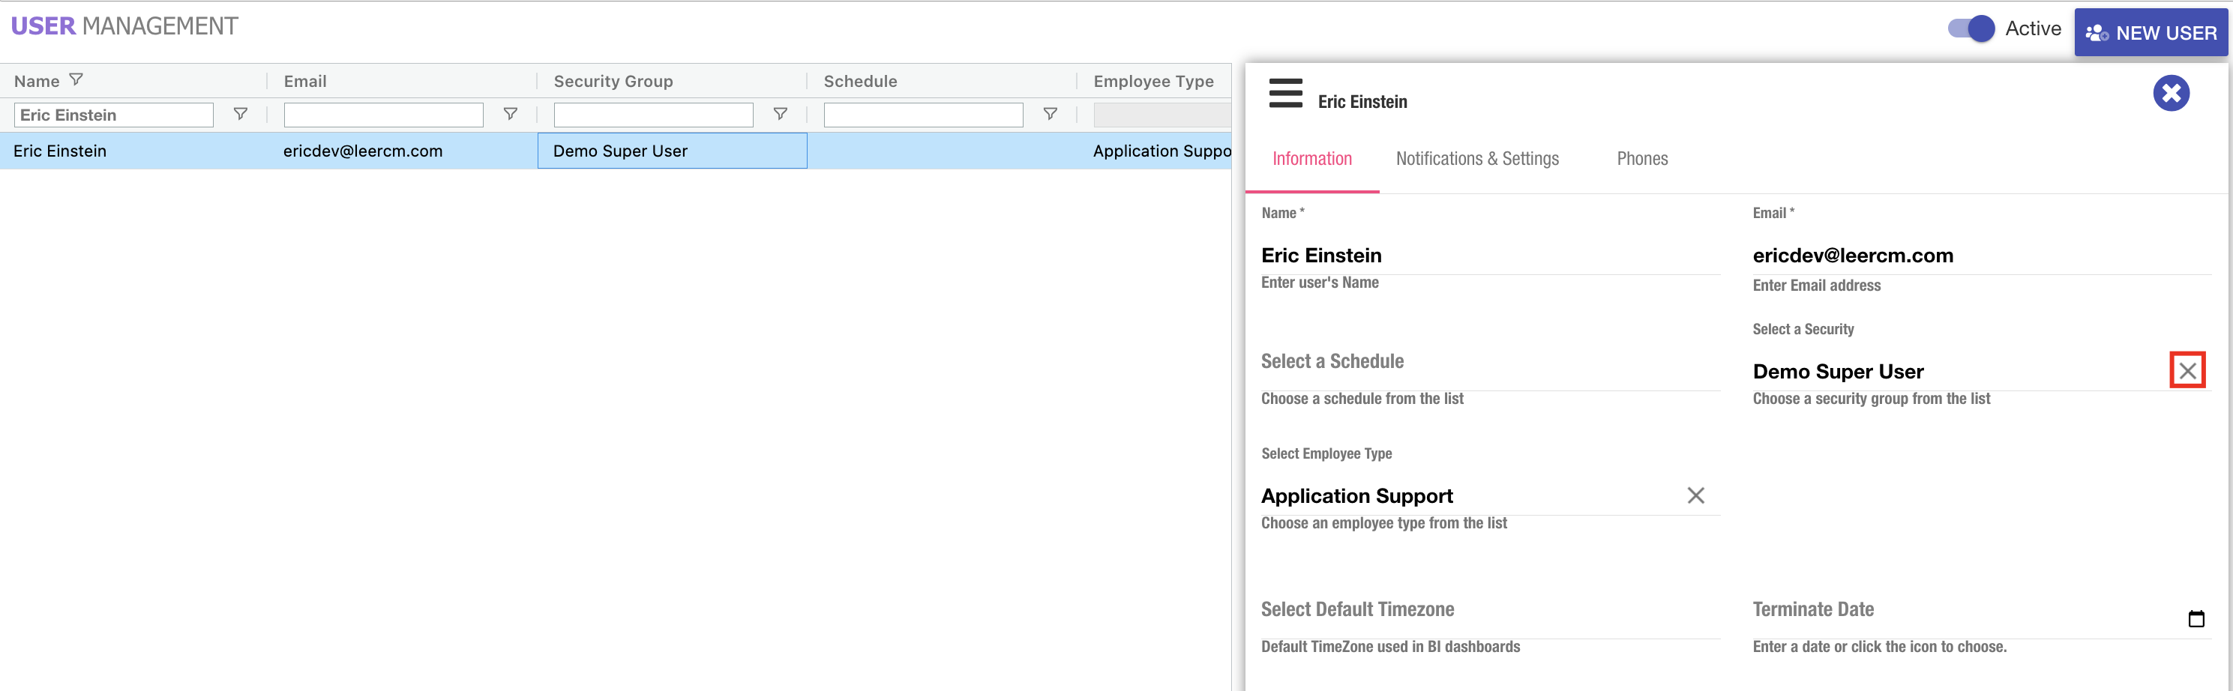Image resolution: width=2233 pixels, height=691 pixels.
Task: Switch to the Phones tab
Action: pos(1641,160)
